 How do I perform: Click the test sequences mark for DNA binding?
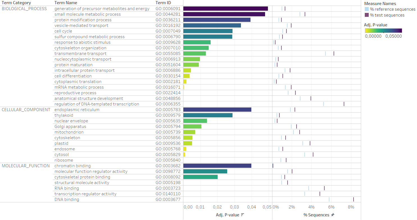pos(353,200)
